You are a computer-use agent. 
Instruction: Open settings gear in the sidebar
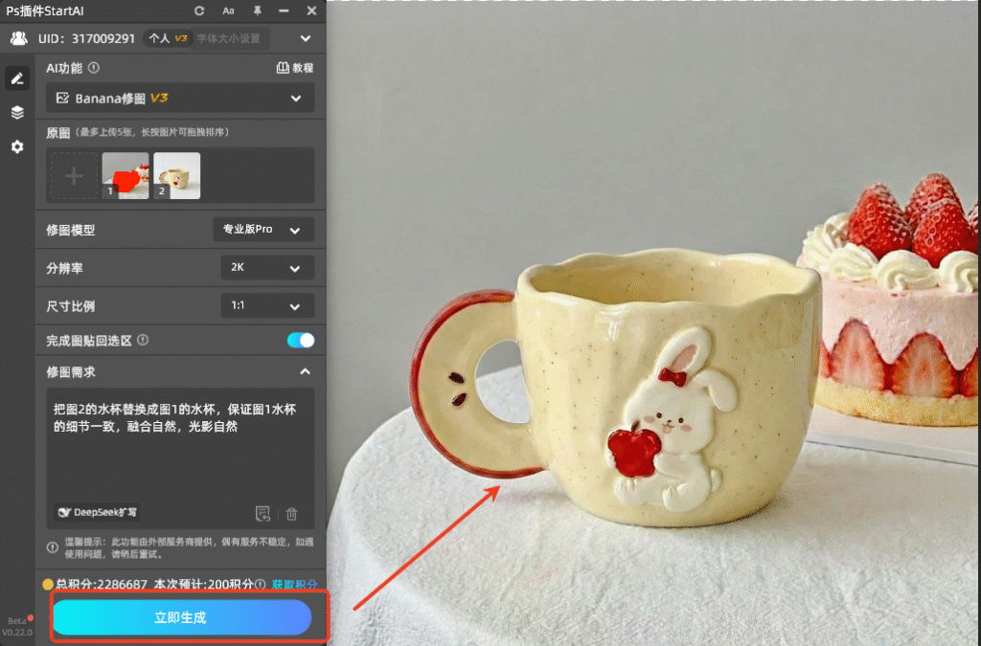(x=17, y=147)
